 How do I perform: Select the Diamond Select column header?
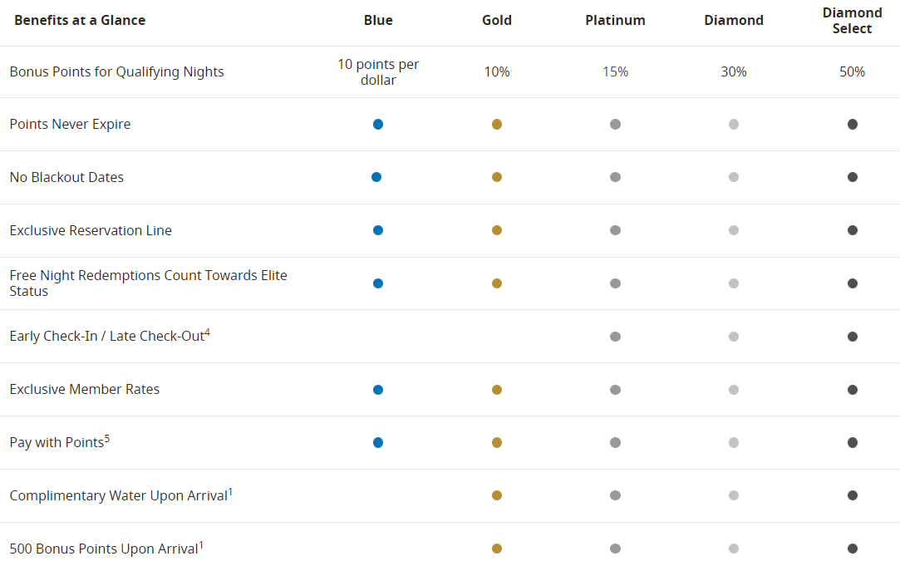(x=852, y=21)
